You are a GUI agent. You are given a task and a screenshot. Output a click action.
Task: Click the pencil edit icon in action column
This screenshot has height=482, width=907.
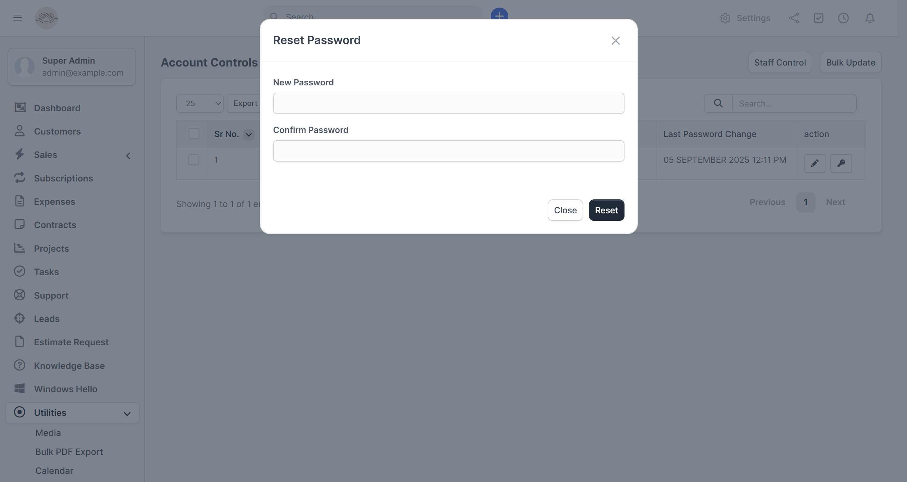[x=815, y=163]
